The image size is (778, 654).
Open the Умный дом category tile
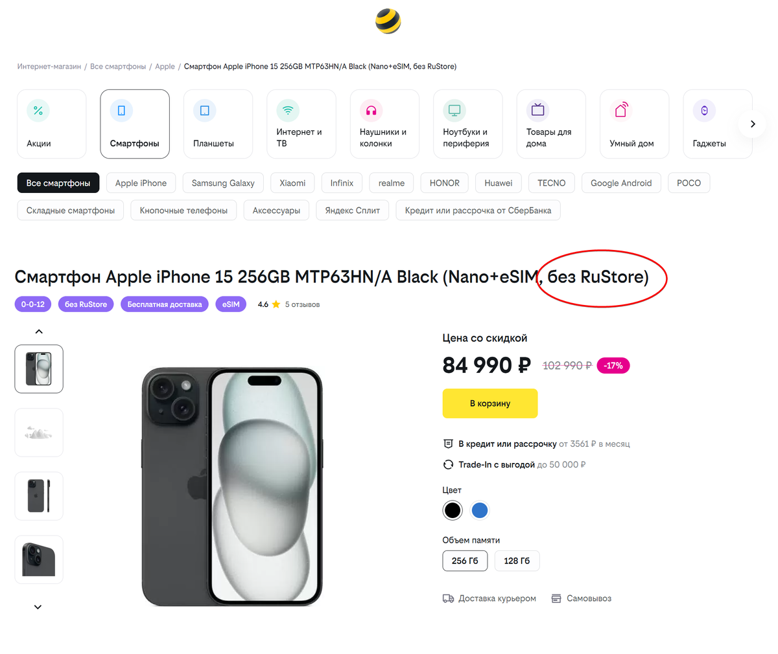coord(634,124)
